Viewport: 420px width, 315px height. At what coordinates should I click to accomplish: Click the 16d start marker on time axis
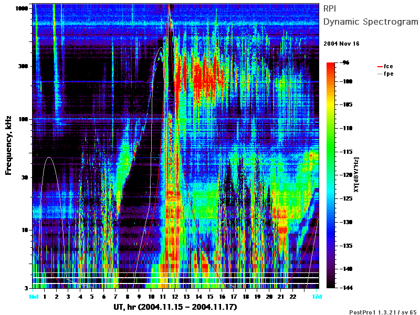pyautogui.click(x=34, y=297)
